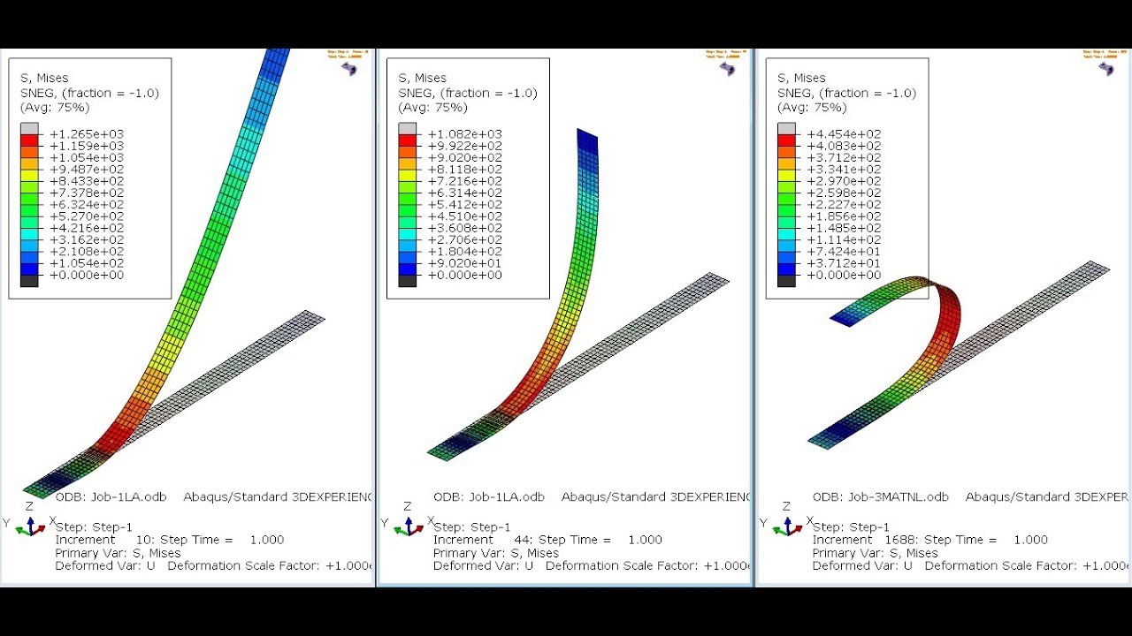Click the S, Mises title above the +4.454e+02 legend
The height and width of the screenshot is (636, 1132).
coord(801,79)
